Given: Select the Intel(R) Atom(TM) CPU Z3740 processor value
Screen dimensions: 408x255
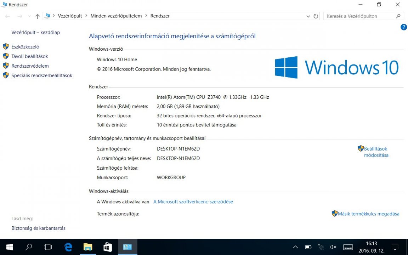Looking at the screenshot, I should (213, 97).
